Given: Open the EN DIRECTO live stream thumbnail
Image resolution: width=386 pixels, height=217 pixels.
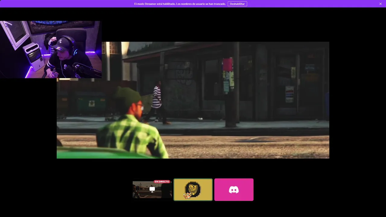Looking at the screenshot, I should point(152,190).
